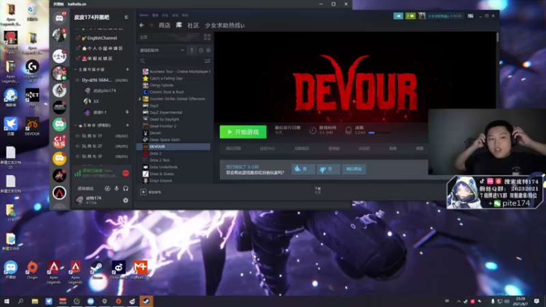546x307 pixels.
Task: Open the DEVOUR desktop shortcut
Action: point(32,126)
